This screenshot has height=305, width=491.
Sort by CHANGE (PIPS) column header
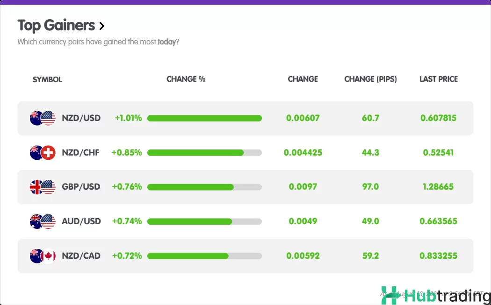370,79
